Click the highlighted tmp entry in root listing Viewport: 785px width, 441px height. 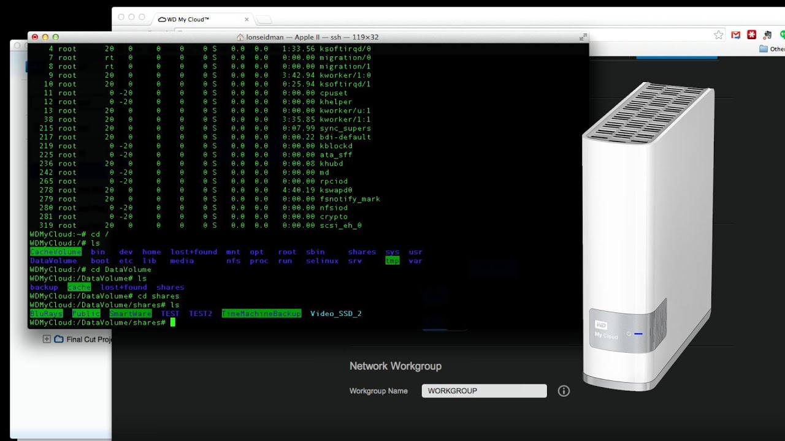tap(392, 260)
